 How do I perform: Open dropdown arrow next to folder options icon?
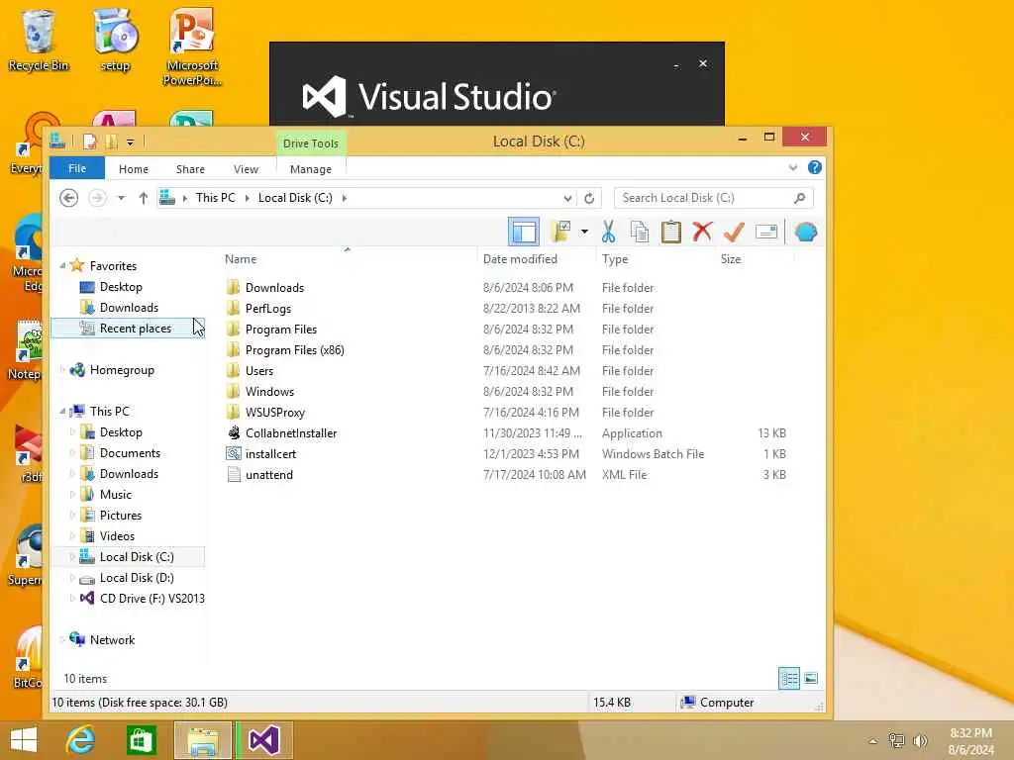584,232
